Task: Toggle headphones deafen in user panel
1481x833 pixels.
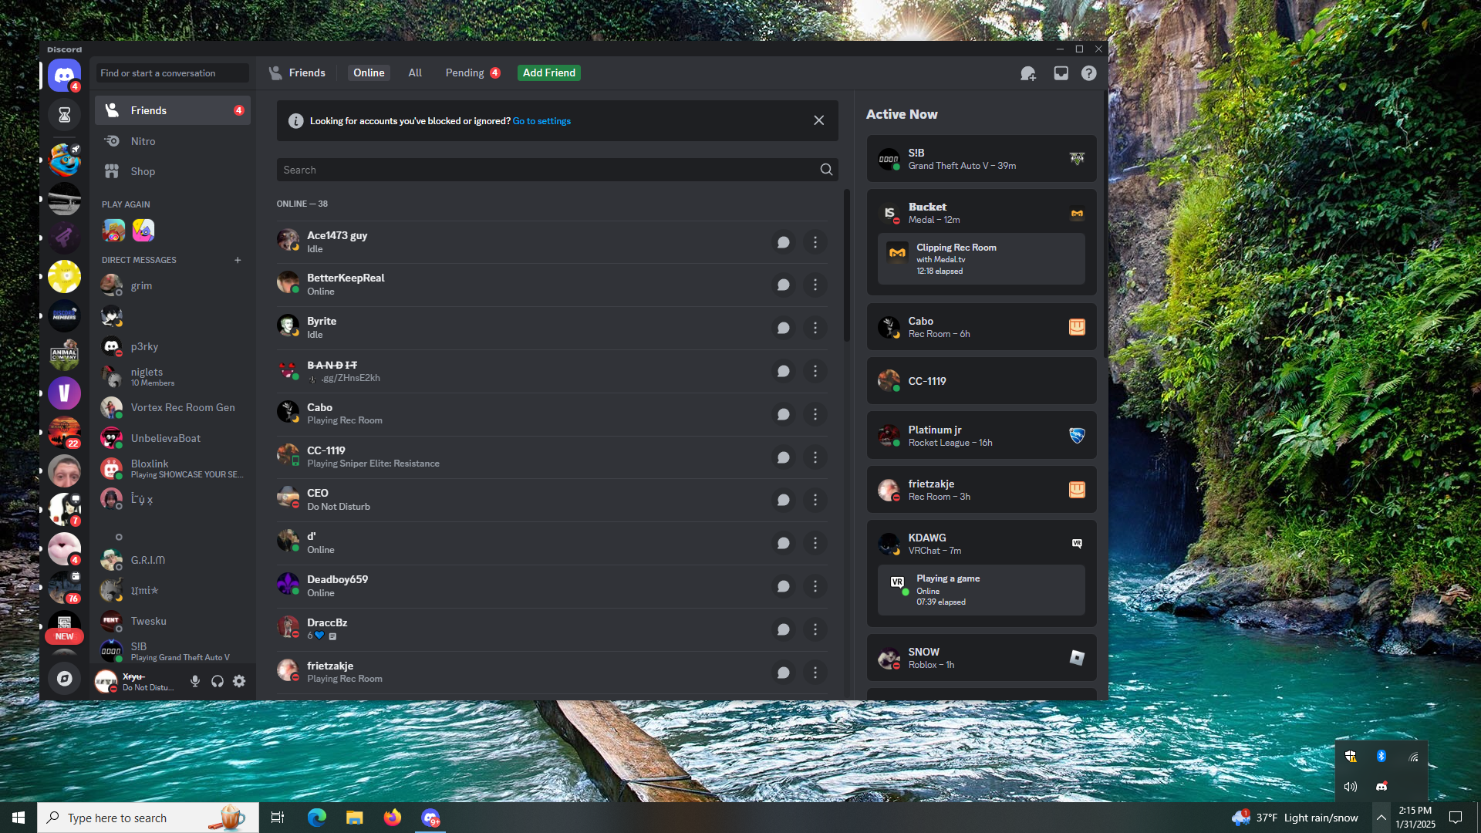Action: [218, 681]
